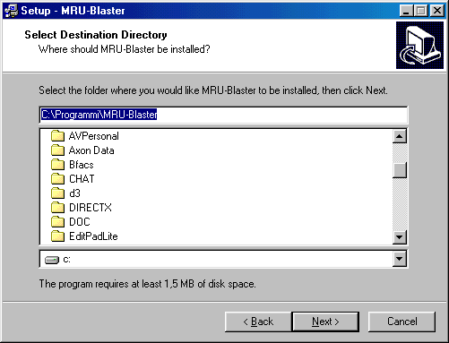Click the destination path input field

coord(223,115)
